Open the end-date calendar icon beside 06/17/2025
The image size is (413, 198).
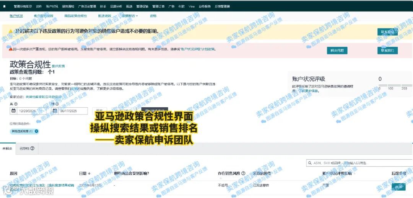pyautogui.click(x=55, y=111)
